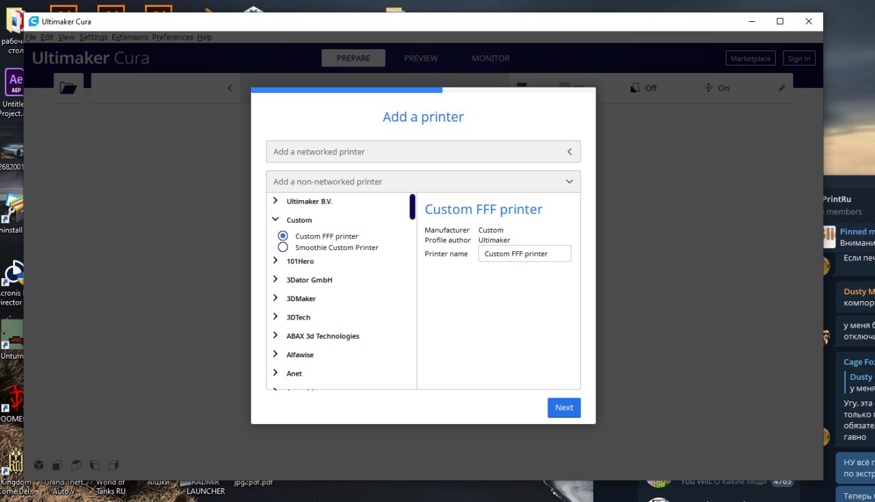Image resolution: width=875 pixels, height=502 pixels.
Task: Open the File menu
Action: click(x=31, y=38)
